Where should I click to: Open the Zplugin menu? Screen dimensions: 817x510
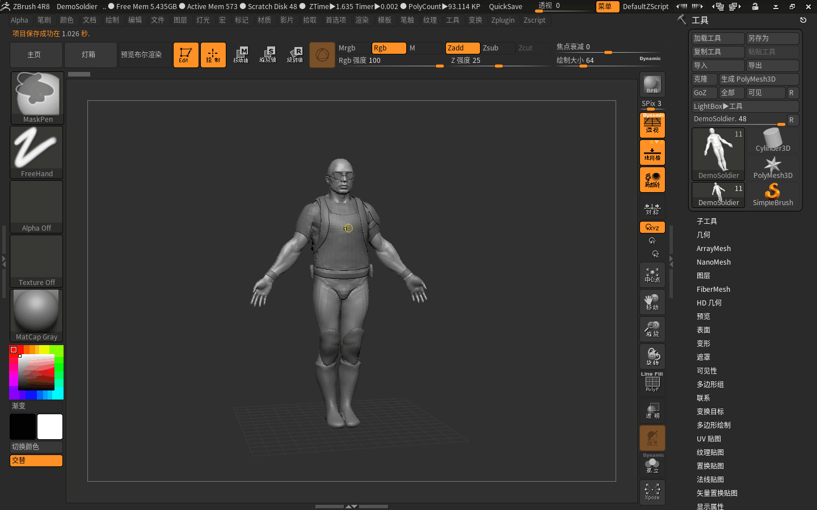tap(503, 20)
